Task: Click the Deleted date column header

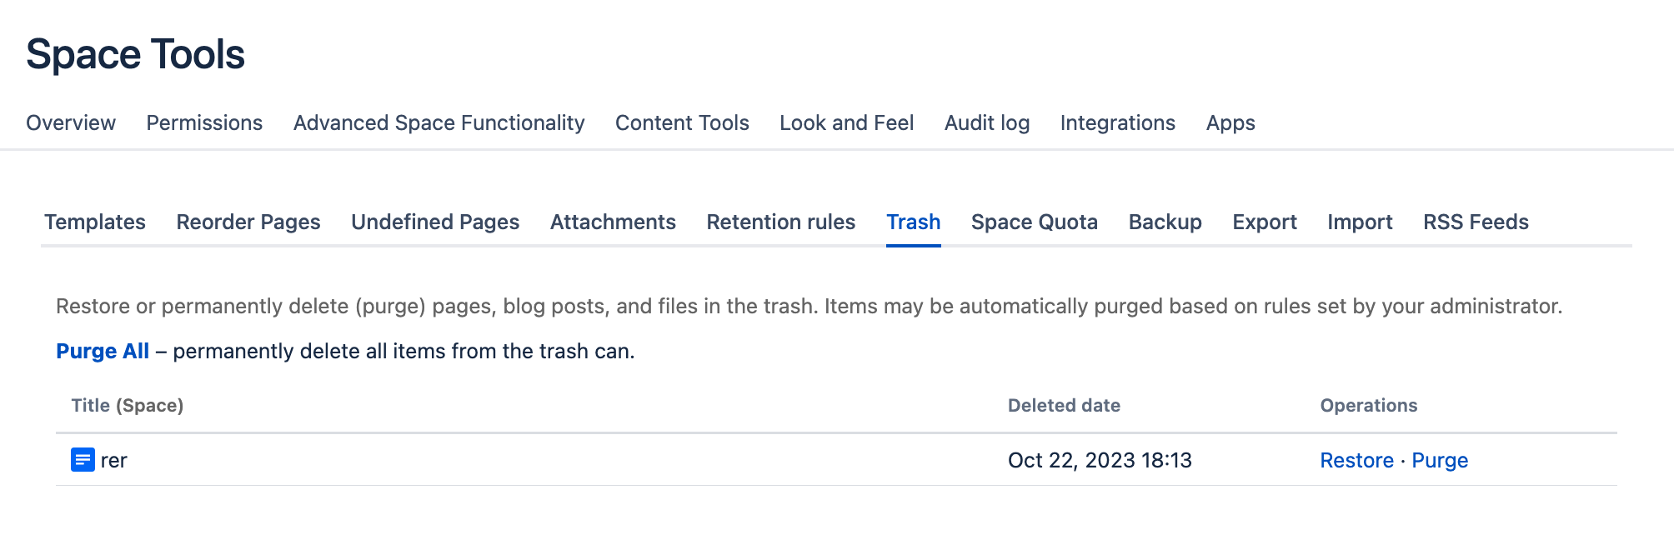Action: 1064,405
